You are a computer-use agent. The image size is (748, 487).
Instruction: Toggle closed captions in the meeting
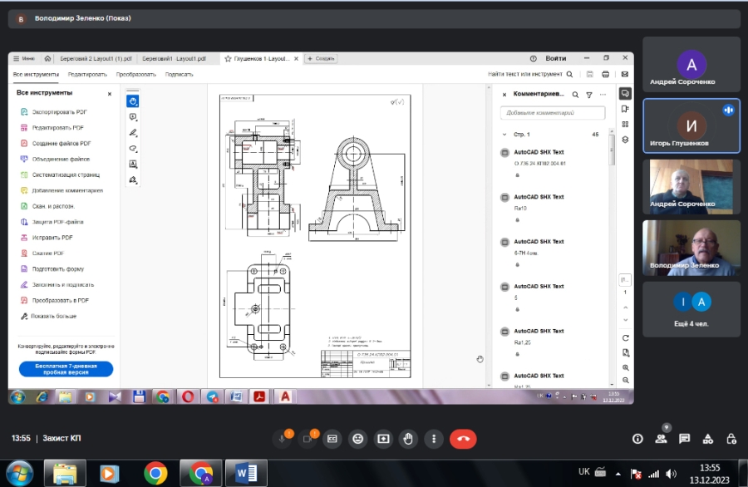pyautogui.click(x=332, y=438)
